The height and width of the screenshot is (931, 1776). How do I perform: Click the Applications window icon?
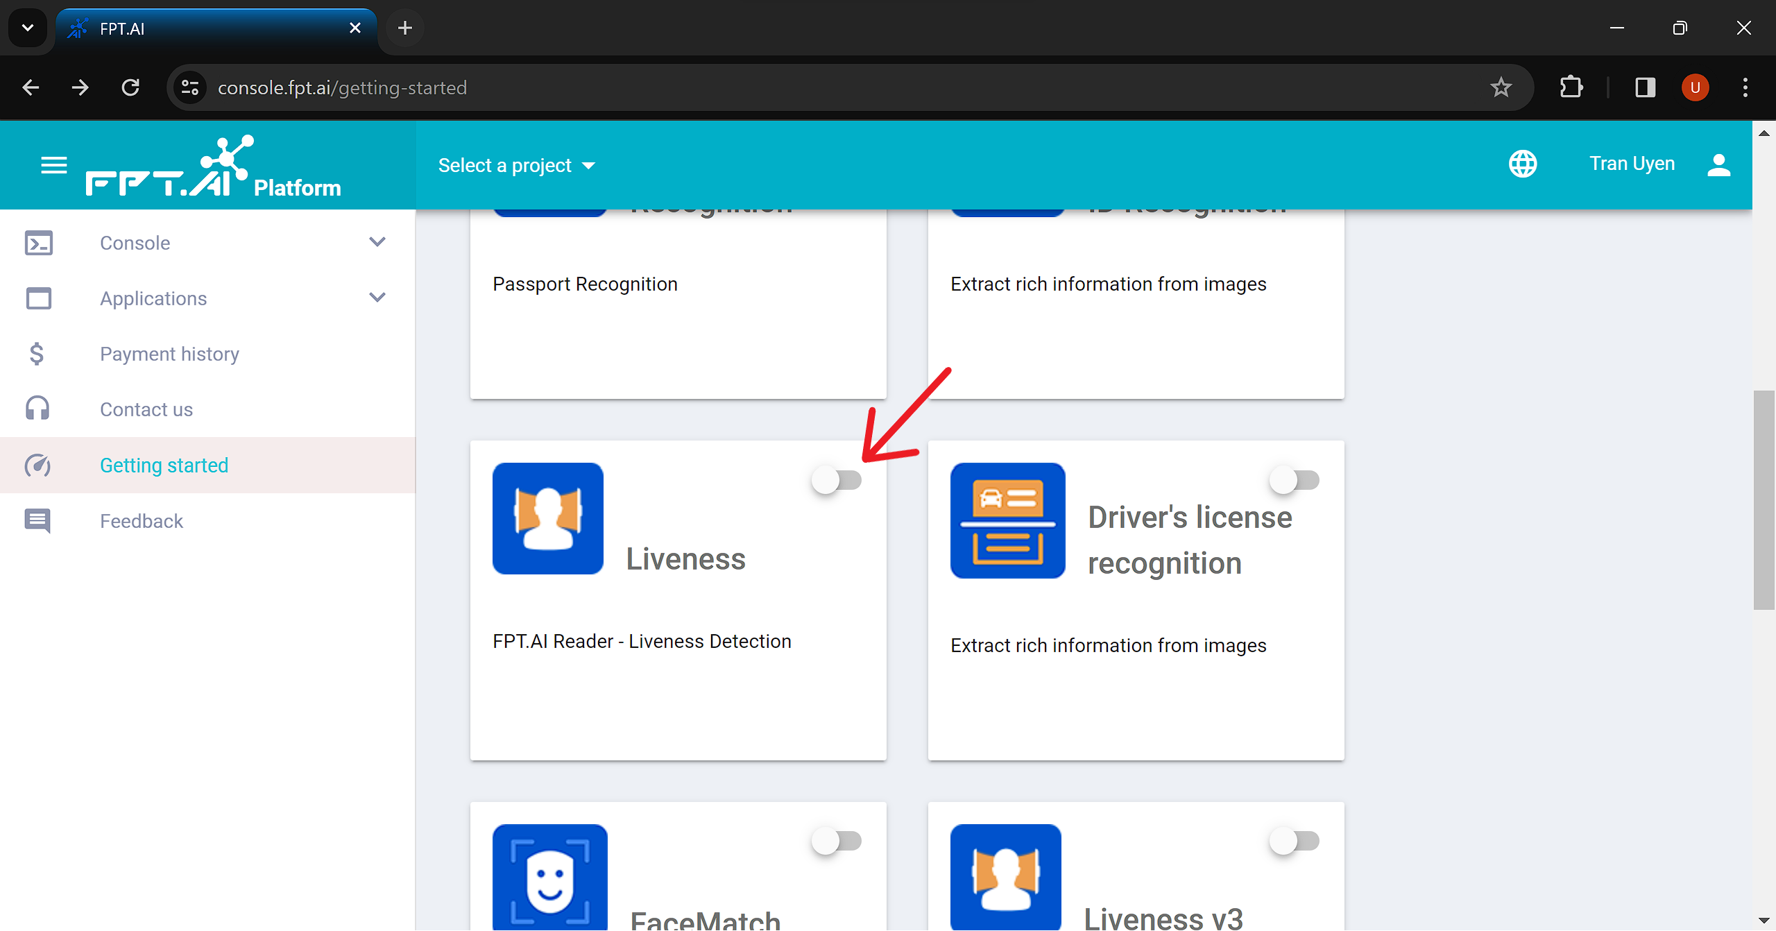pos(39,298)
